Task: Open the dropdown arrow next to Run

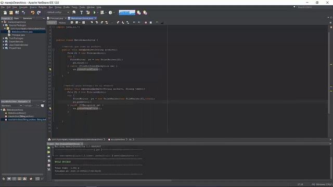Action: tap(97, 12)
